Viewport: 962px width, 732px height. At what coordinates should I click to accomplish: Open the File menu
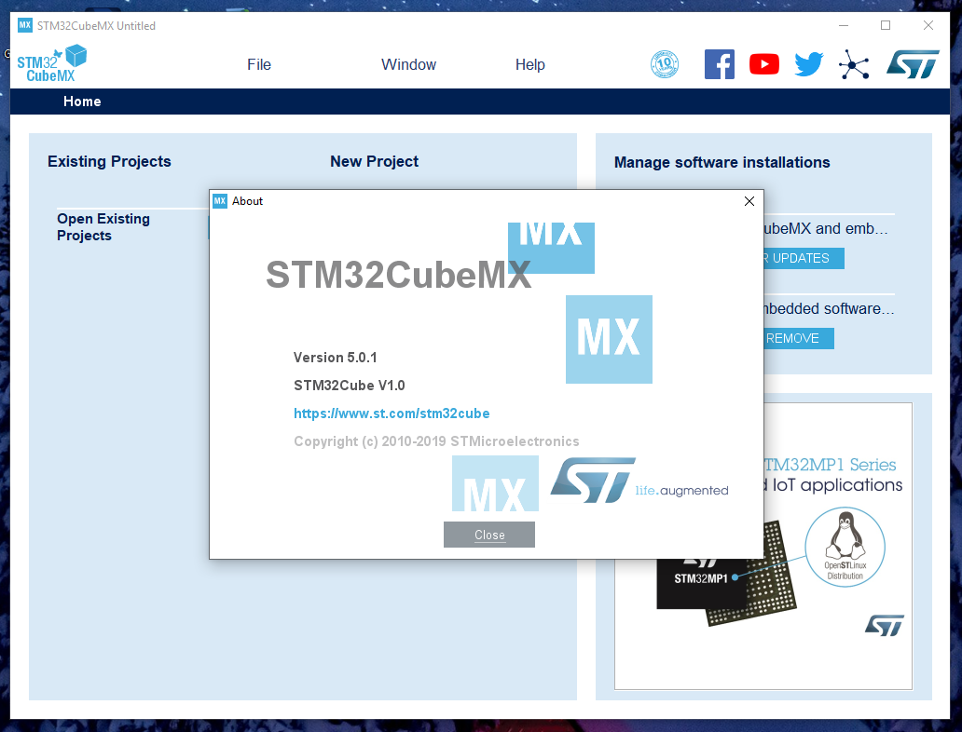[259, 64]
